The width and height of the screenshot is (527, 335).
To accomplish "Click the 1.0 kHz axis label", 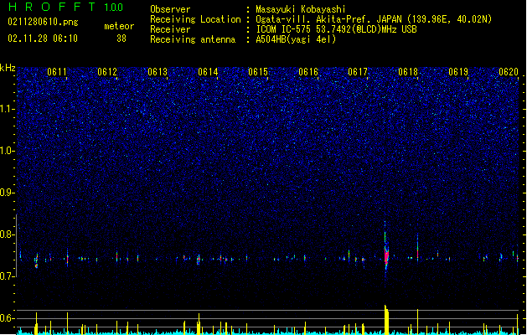I will 8,151.
